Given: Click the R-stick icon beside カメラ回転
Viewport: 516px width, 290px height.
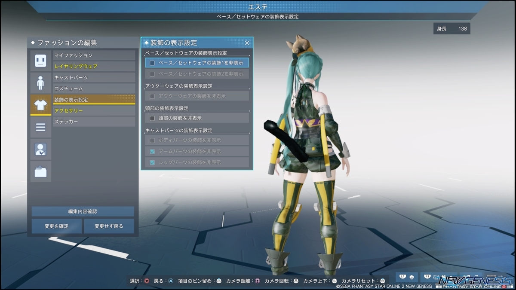Looking at the screenshot, I should click(x=295, y=281).
